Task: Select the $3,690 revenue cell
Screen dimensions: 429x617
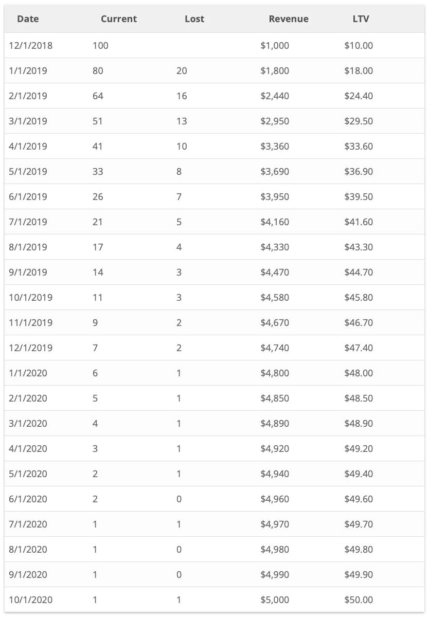Action: pos(275,171)
